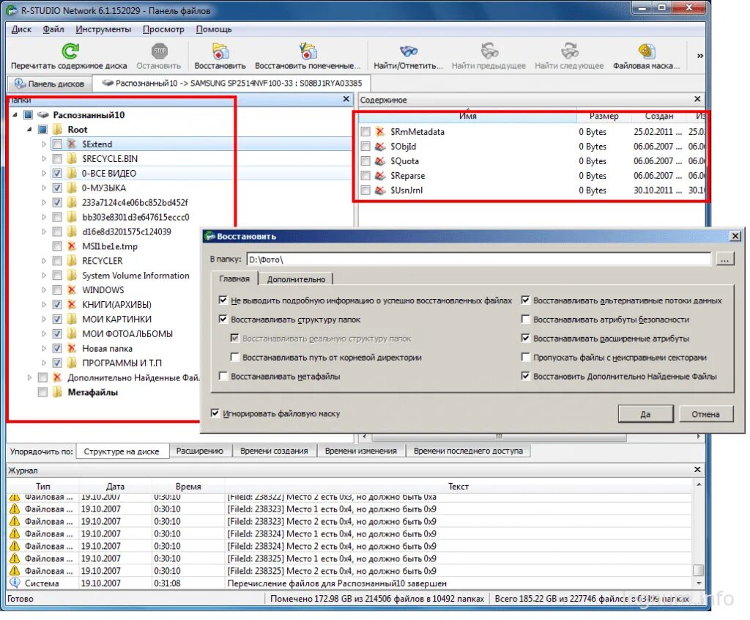Viewport: 750px width, 620px height.
Task: Uncheck the 0-МУЗЫКА folder checkbox
Action: [x=57, y=188]
